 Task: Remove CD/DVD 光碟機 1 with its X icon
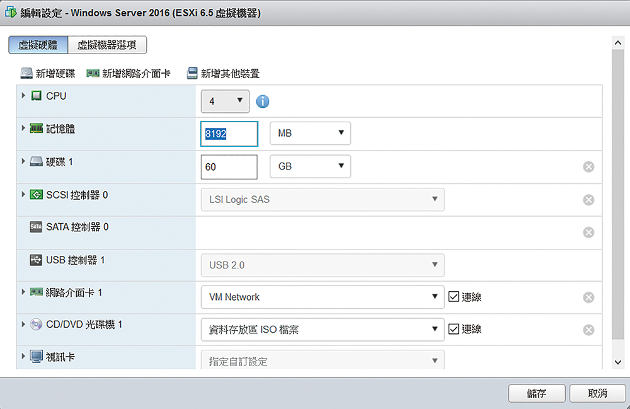coord(588,330)
